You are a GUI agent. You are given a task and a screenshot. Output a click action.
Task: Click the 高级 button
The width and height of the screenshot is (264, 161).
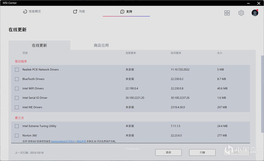[168, 152]
